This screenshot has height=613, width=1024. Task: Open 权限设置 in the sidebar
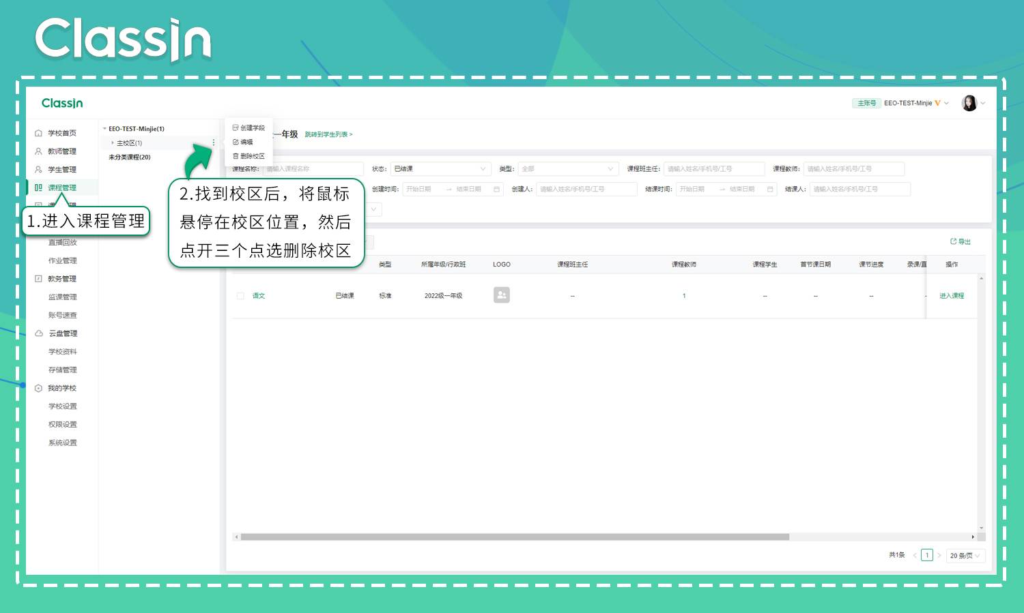click(x=63, y=424)
